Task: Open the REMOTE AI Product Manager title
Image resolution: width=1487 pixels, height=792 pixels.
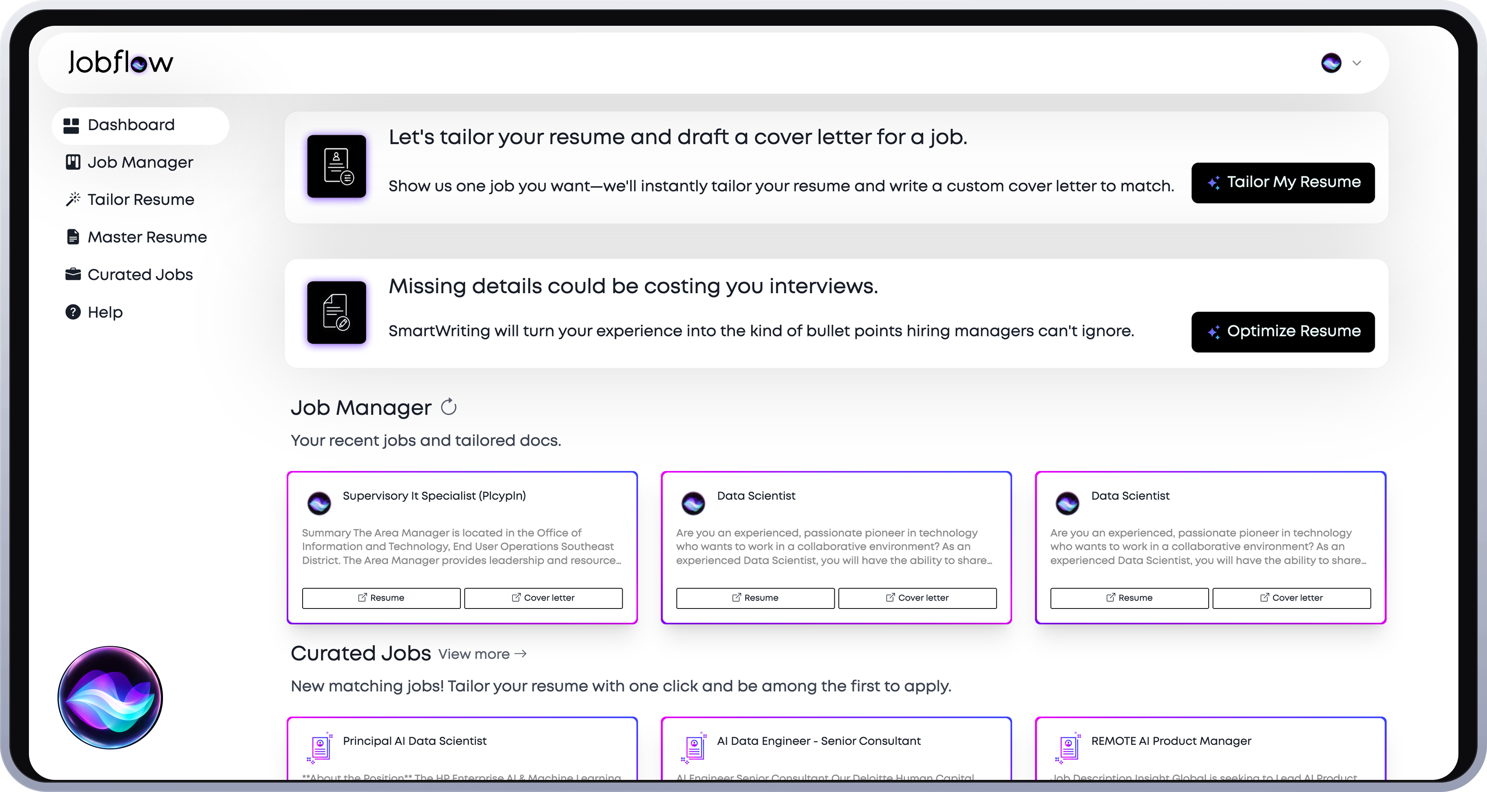Action: [1171, 741]
